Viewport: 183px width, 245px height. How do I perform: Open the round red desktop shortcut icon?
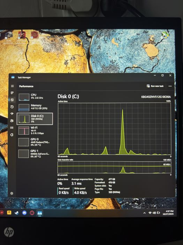[35, 35]
